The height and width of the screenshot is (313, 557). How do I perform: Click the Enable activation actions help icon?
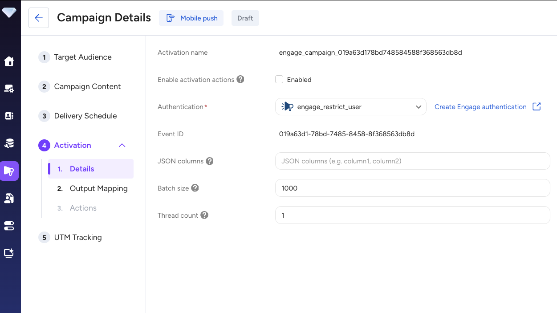240,79
